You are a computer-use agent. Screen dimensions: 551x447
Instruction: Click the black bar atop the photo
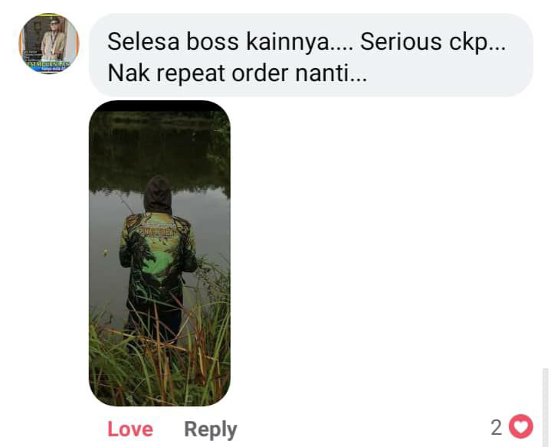click(x=160, y=106)
